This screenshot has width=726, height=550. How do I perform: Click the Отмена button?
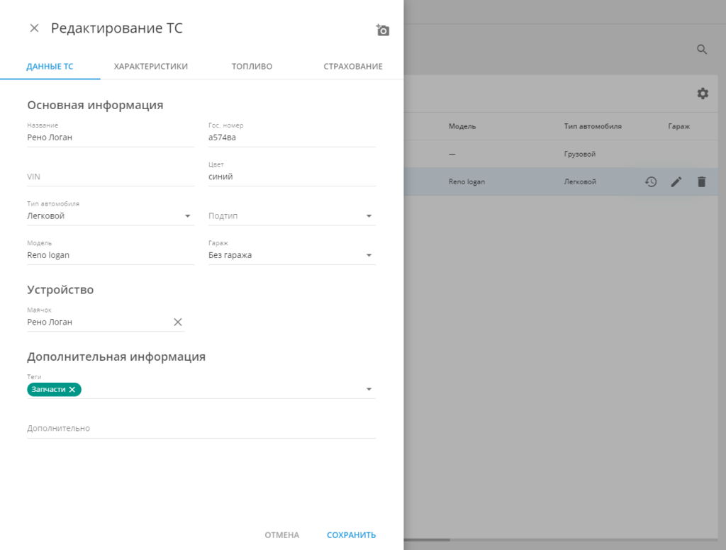click(281, 535)
